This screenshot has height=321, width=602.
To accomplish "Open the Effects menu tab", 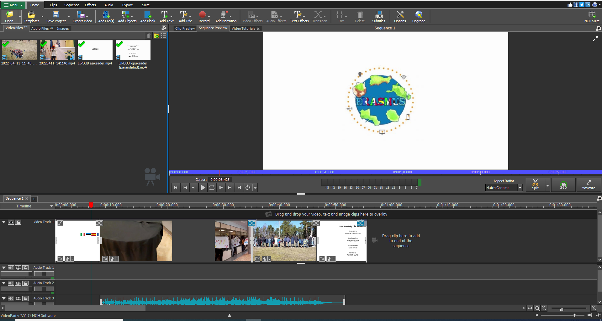I will (x=90, y=5).
